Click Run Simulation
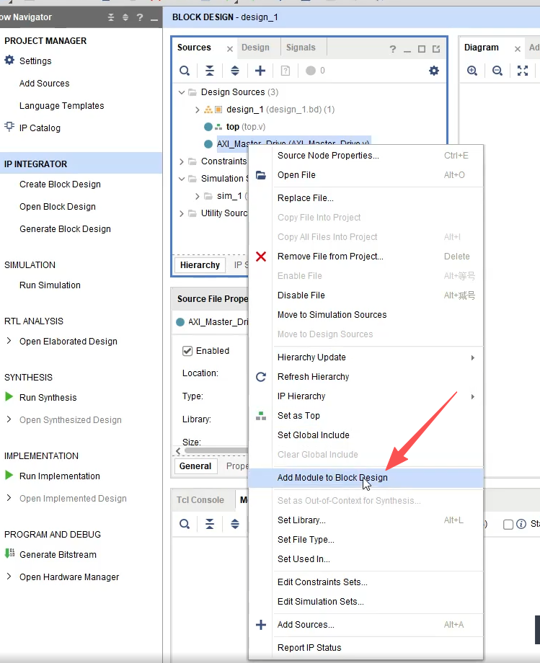Viewport: 540px width, 663px height. pos(50,285)
